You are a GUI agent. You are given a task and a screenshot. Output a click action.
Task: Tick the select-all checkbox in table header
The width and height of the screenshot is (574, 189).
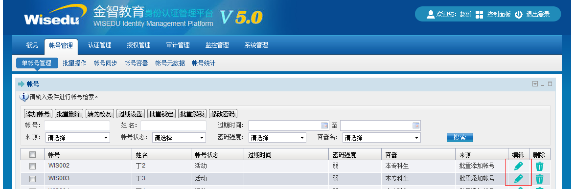tap(33, 155)
